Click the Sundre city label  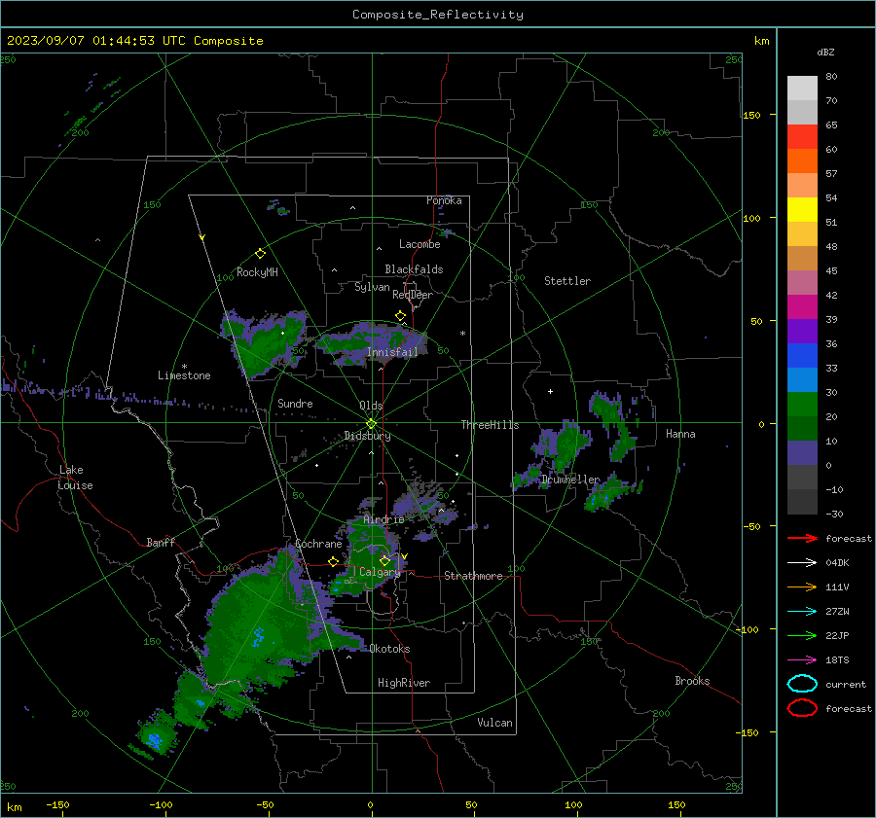(295, 404)
